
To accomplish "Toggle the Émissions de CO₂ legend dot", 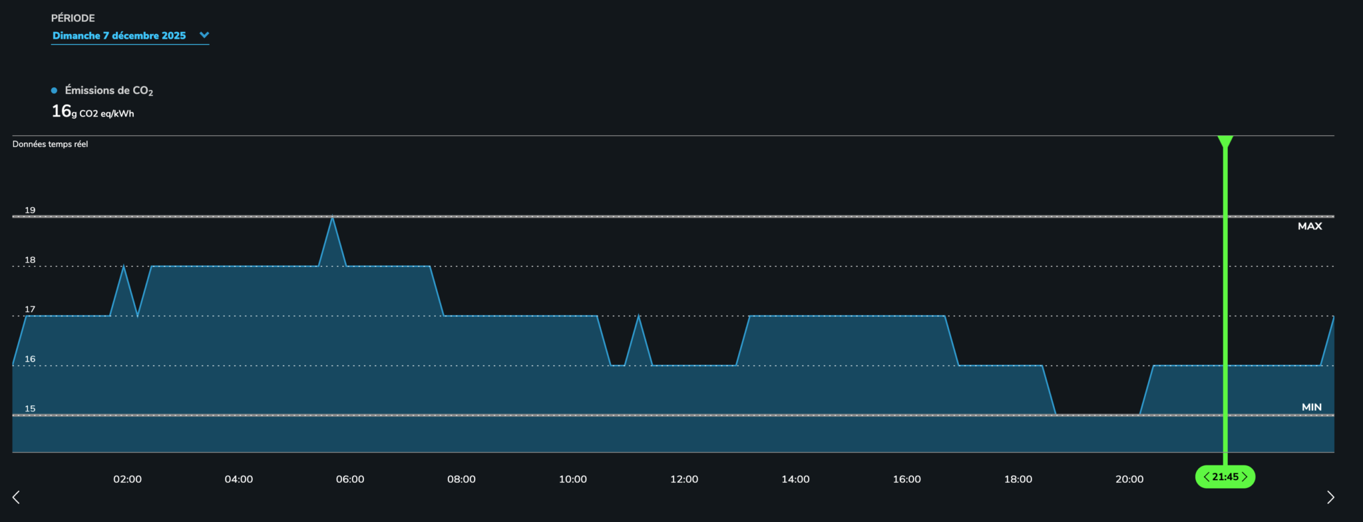I will pyautogui.click(x=55, y=91).
